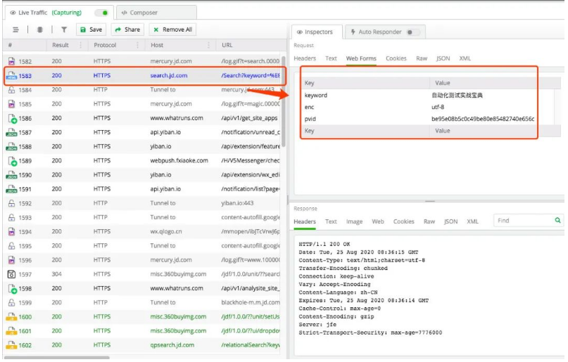Click the cached icon of session 1597
Screen dimensions: 568x362
point(11,274)
